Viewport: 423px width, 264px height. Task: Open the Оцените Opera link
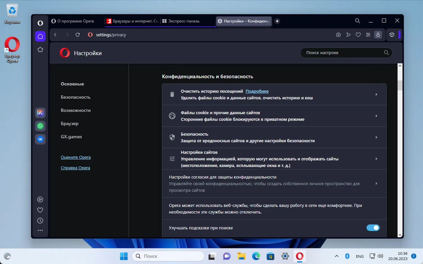point(76,157)
